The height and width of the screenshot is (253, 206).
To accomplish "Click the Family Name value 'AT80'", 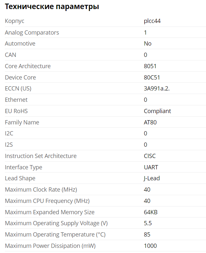I will pos(150,122).
